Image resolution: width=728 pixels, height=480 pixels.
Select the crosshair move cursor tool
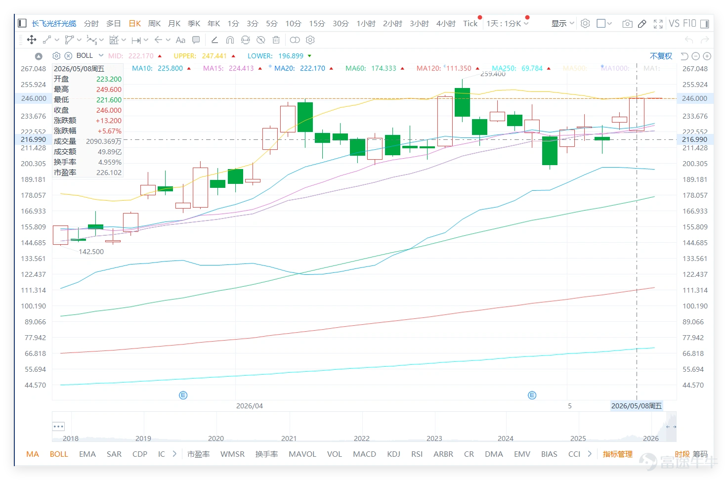32,40
